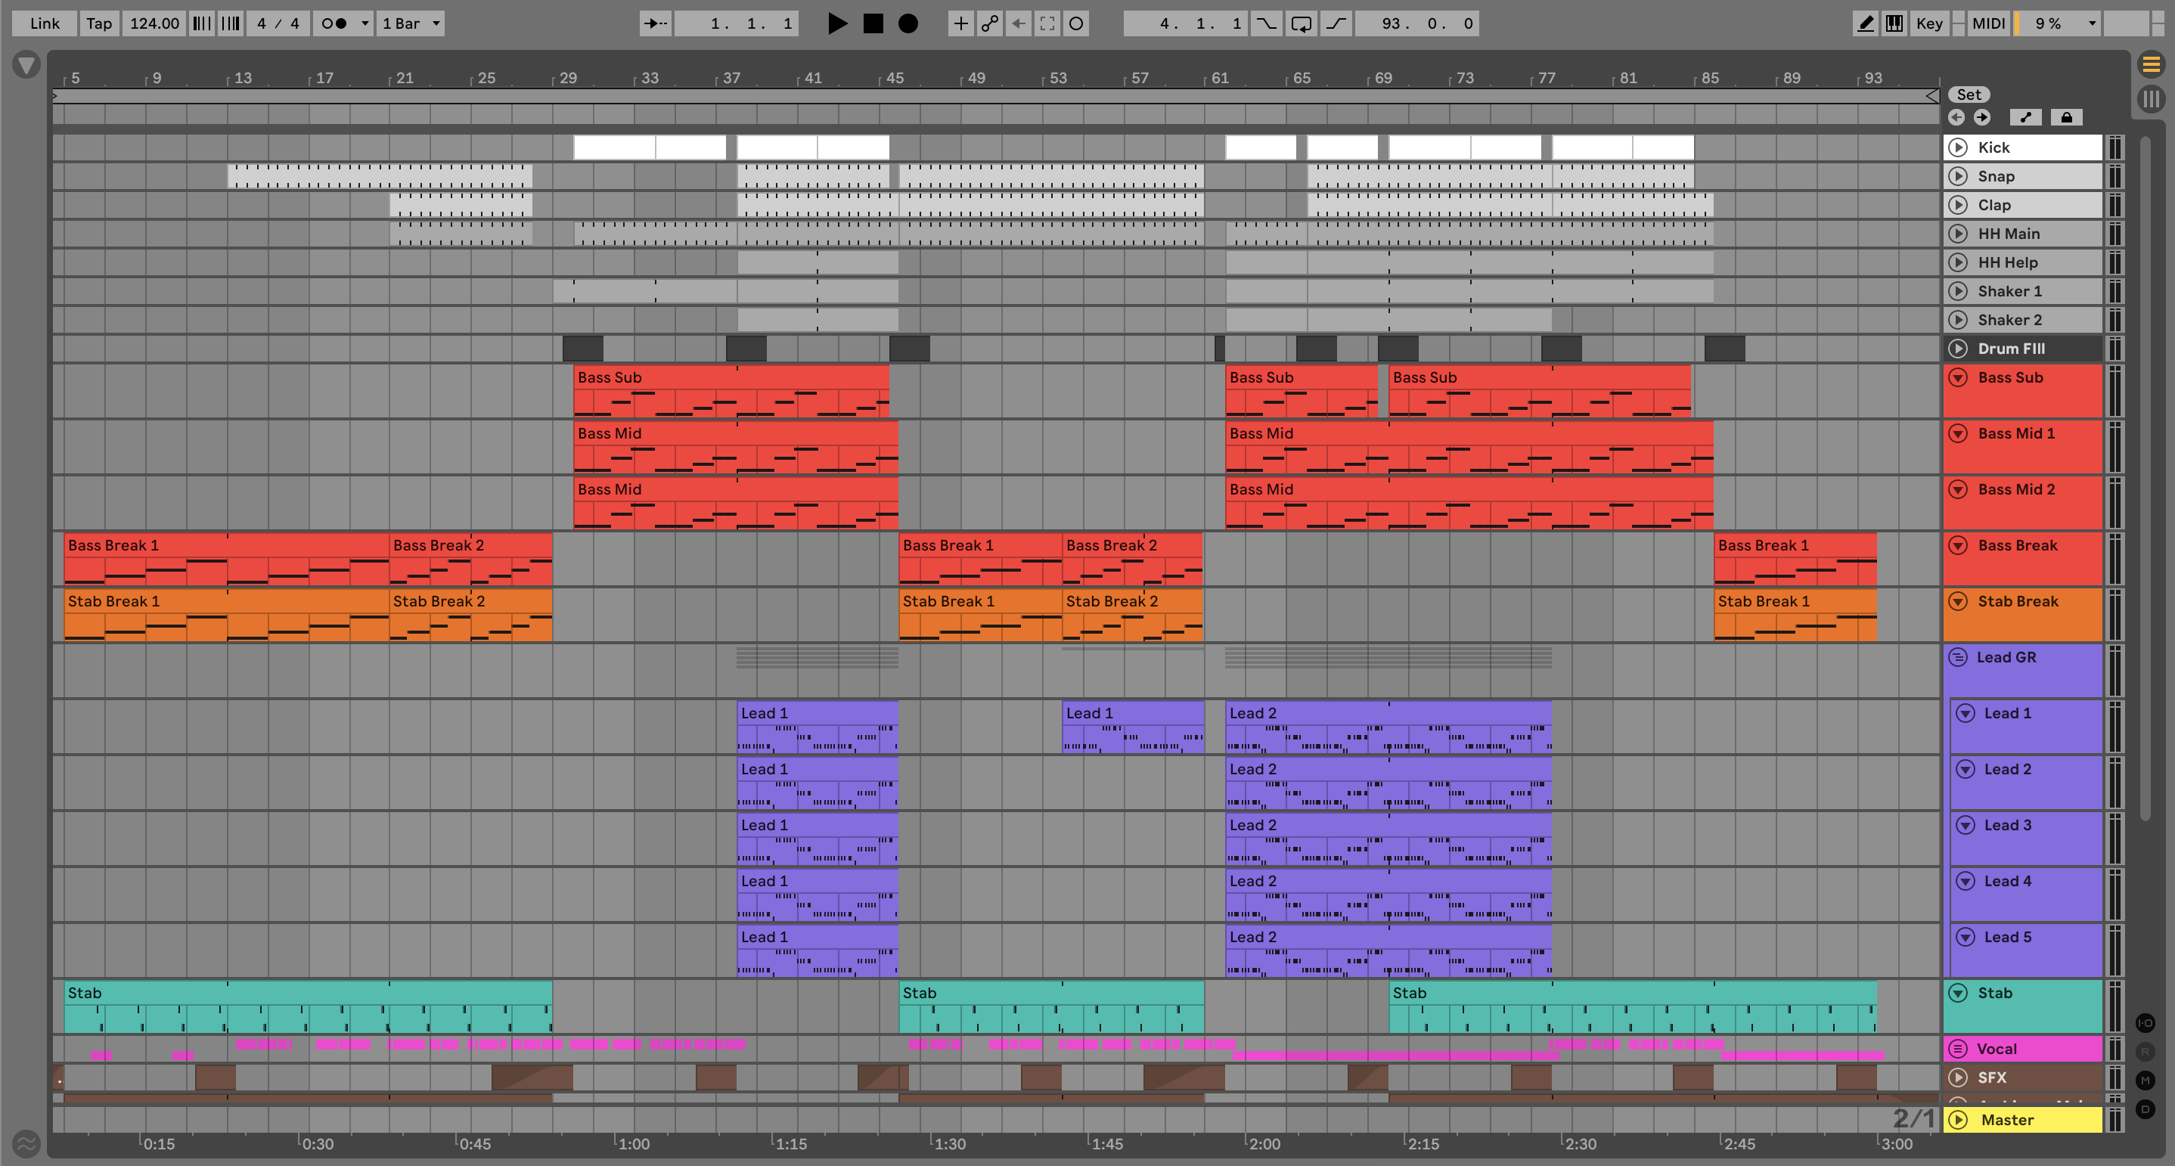2175x1166 pixels.
Task: Click the Lock Envelopes padlock icon
Action: tap(2066, 117)
